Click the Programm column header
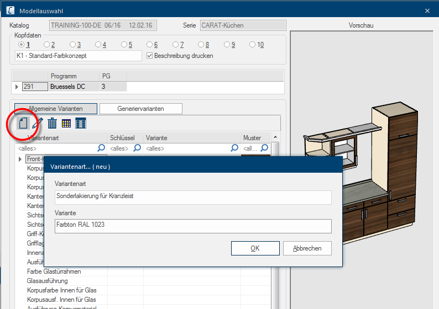Image resolution: width=439 pixels, height=309 pixels. (74, 76)
